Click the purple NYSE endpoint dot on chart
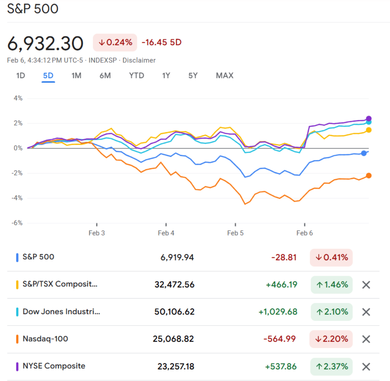390x381 pixels. tap(369, 119)
